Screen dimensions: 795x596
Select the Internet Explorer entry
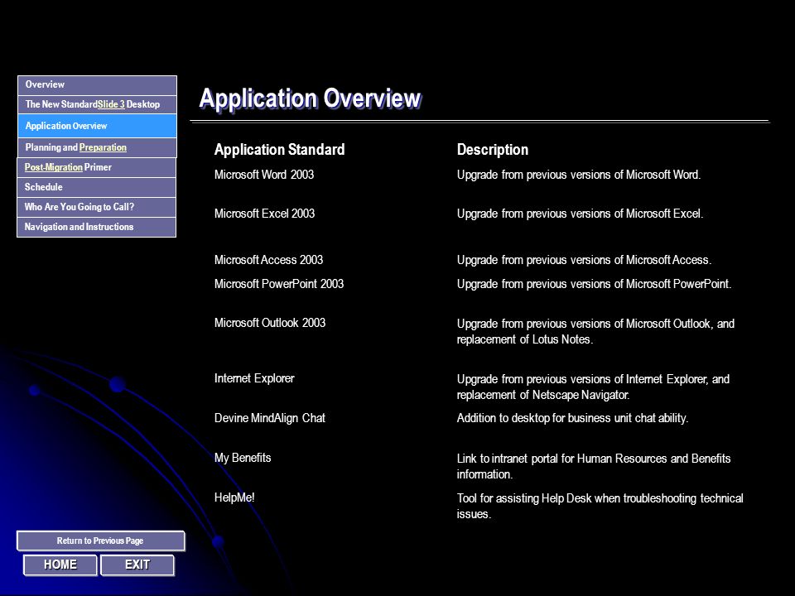254,378
